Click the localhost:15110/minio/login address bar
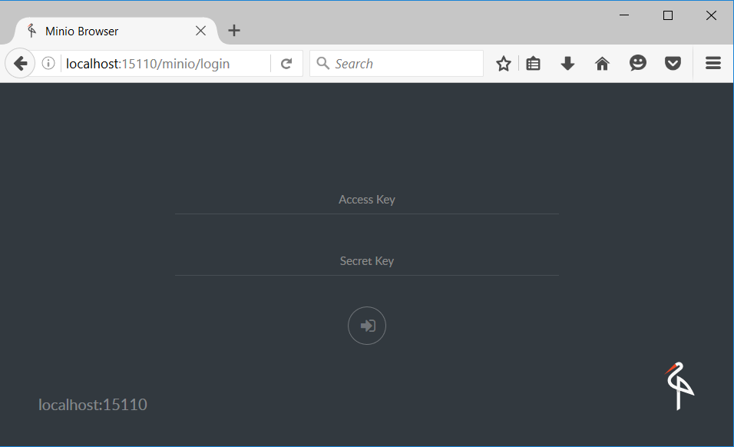The width and height of the screenshot is (734, 447). 166,64
